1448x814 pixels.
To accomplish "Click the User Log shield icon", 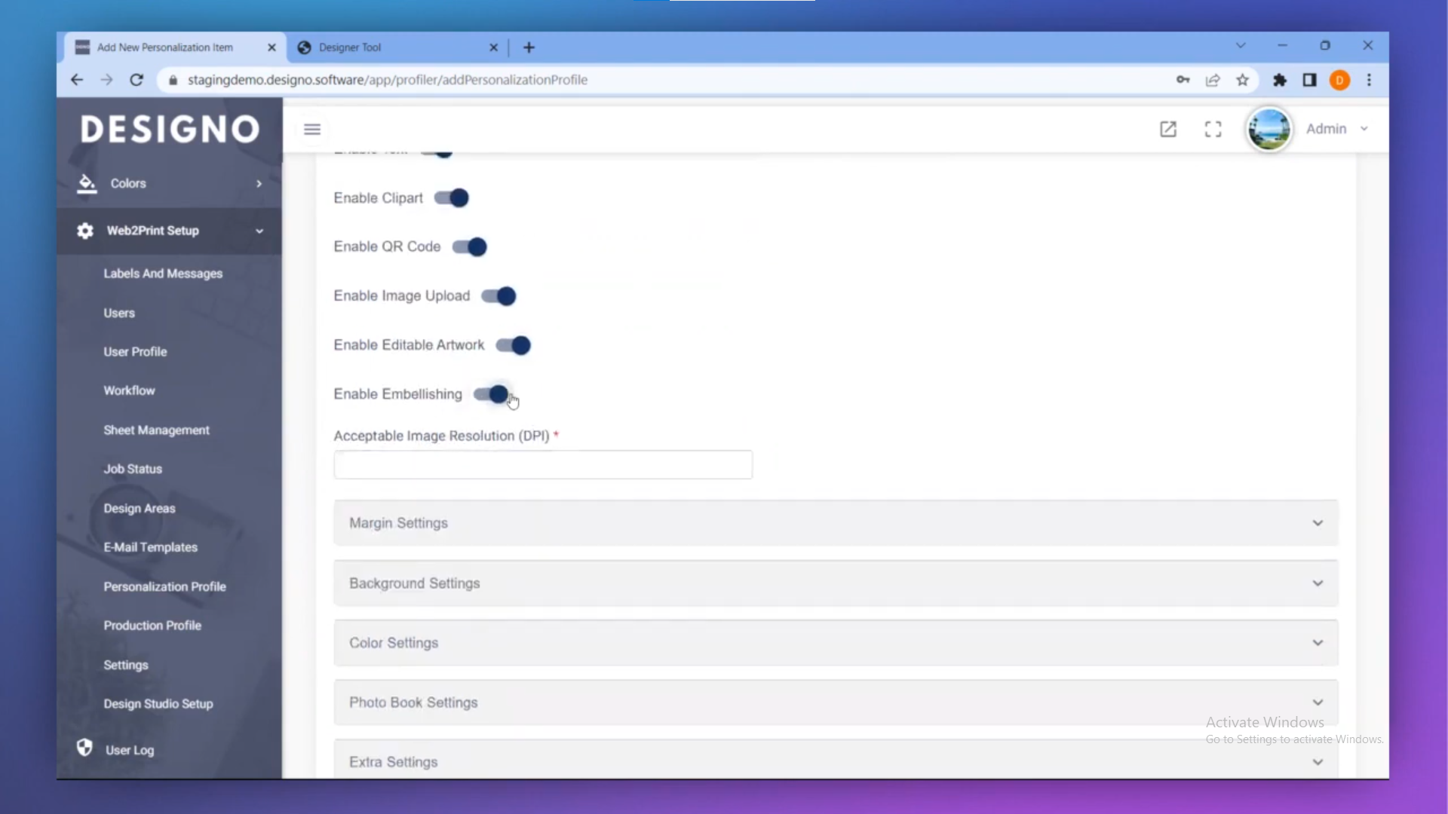I will pos(84,748).
